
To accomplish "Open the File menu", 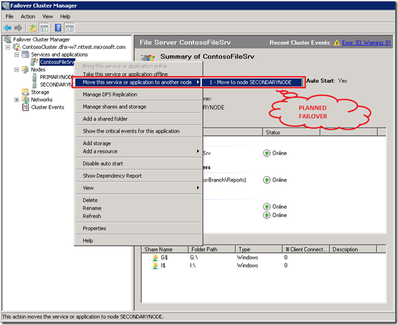I will click(10, 16).
